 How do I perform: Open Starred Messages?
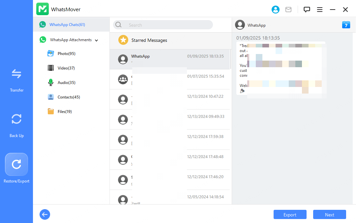coord(149,40)
